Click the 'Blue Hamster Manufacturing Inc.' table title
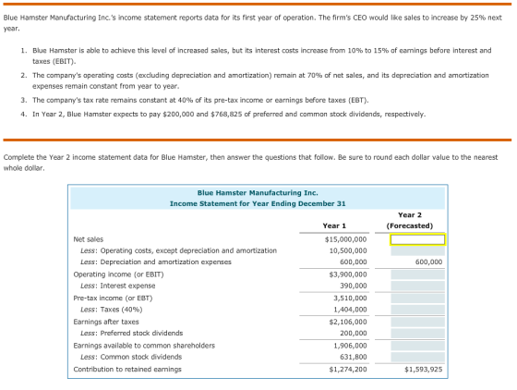517x390 pixels. pos(258,193)
